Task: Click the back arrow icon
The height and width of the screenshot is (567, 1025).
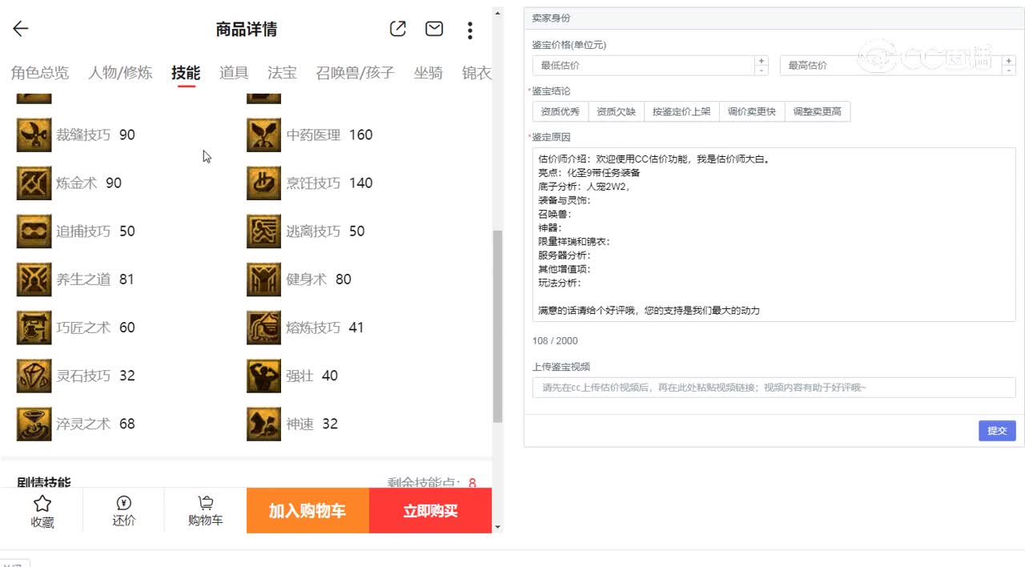Action: point(19,28)
